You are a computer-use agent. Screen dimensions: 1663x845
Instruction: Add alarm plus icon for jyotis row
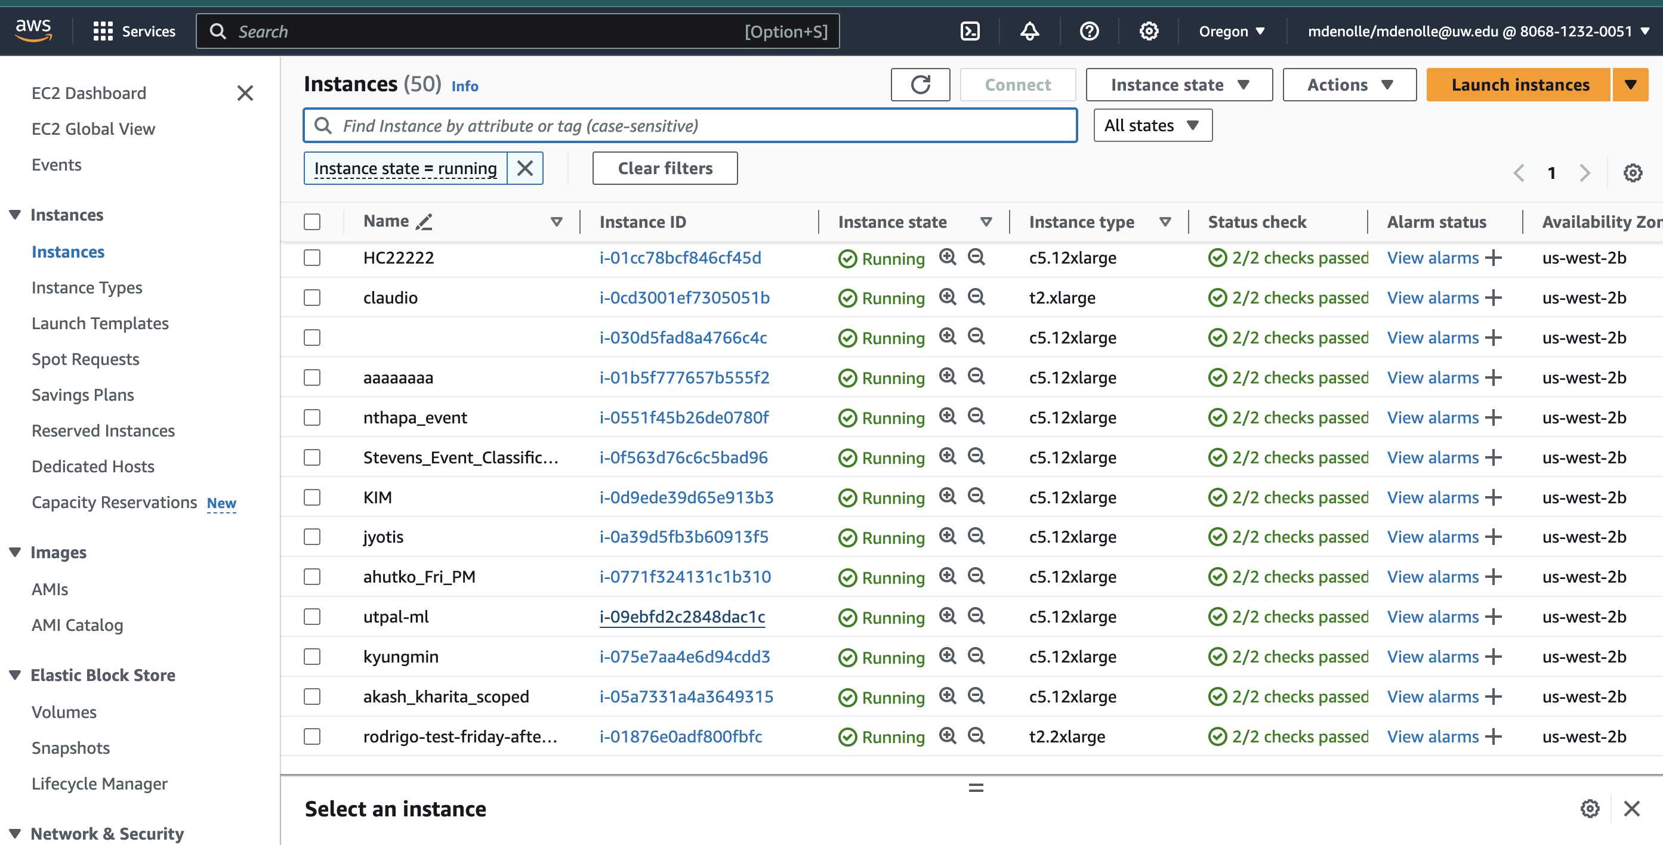point(1493,537)
